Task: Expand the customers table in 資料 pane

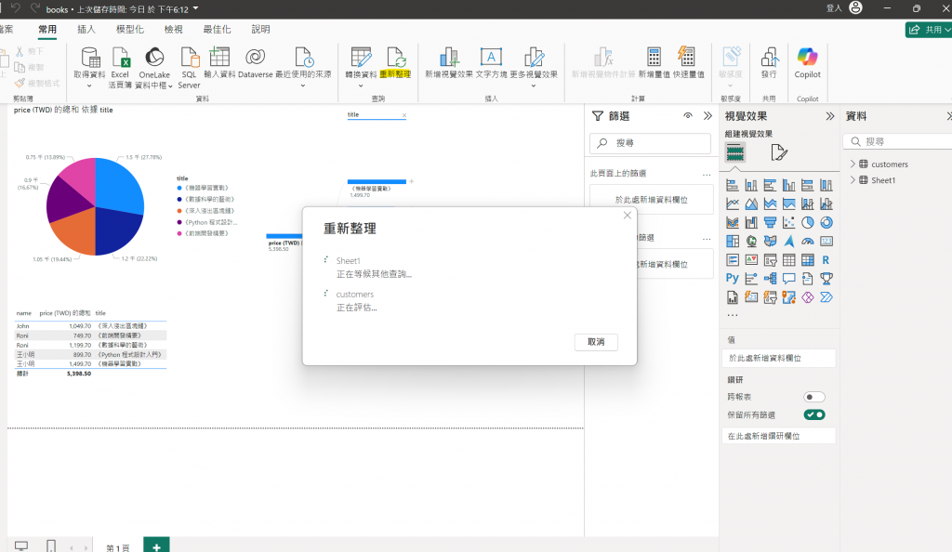Action: tap(853, 164)
